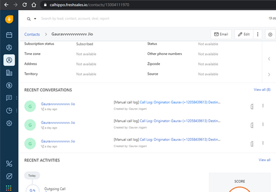Click the Email button
Image resolution: width=276 pixels, height=192 pixels.
click(221, 34)
